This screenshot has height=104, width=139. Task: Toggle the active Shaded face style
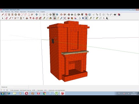54,15
